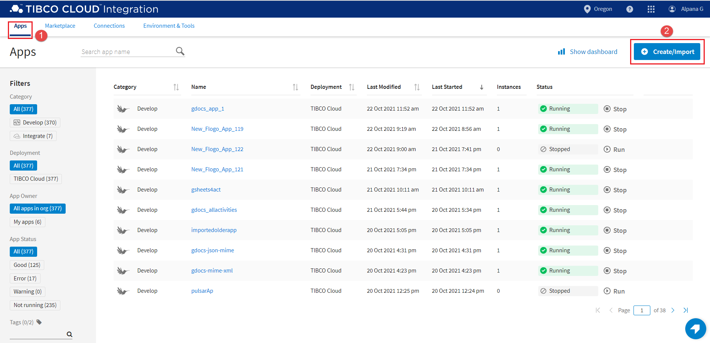Open the gdocs_app_1 app link

(x=207, y=109)
